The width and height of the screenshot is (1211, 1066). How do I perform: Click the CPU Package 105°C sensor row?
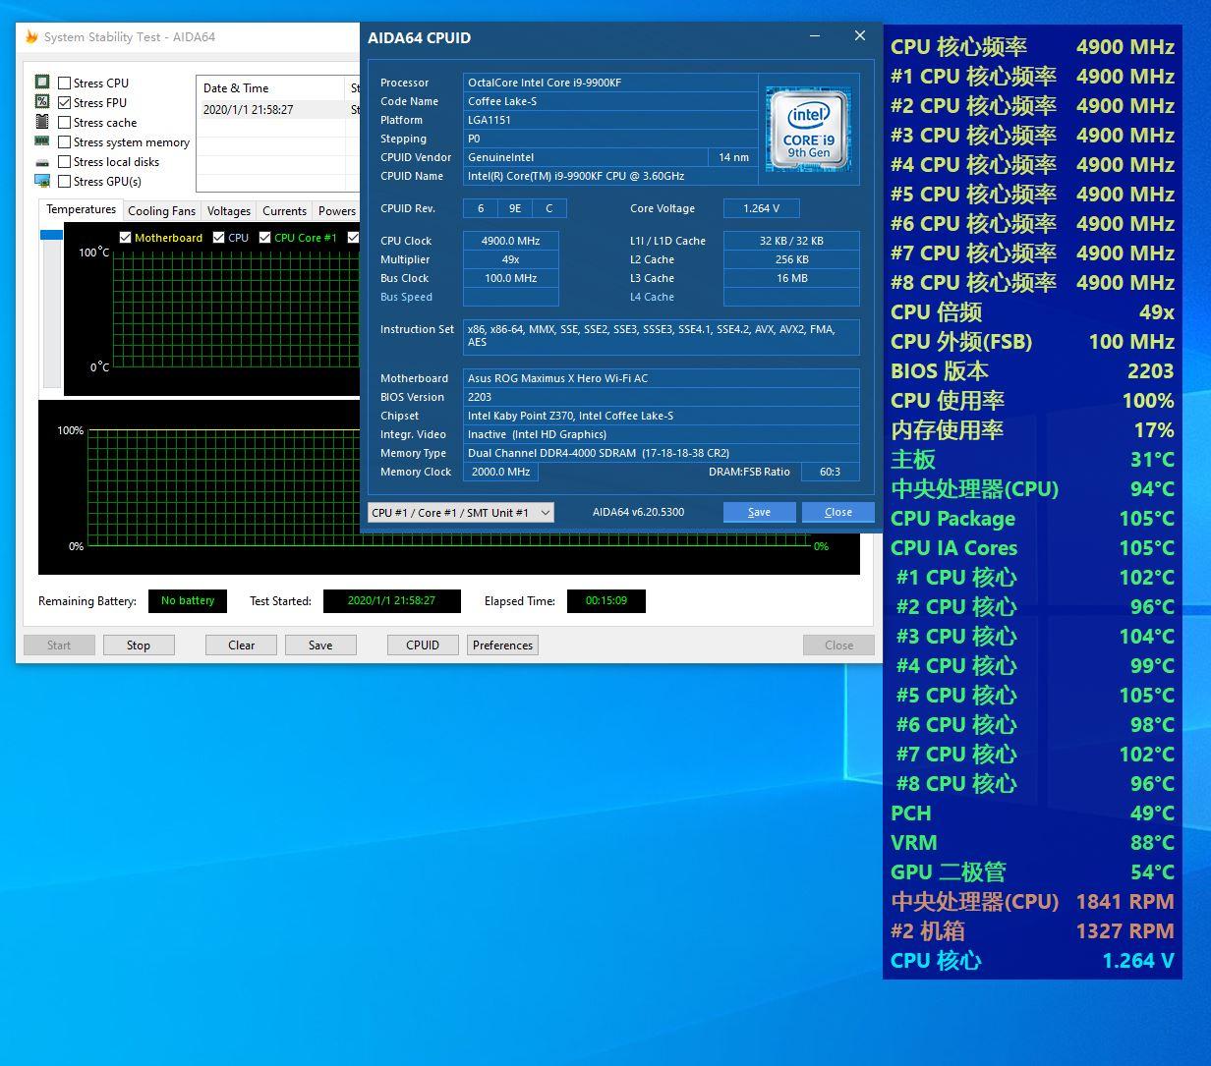pyautogui.click(x=1032, y=519)
